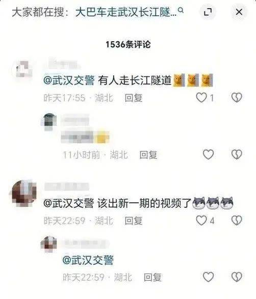Reply to the 昨天17:55 comment
The width and height of the screenshot is (256, 299).
(134, 98)
